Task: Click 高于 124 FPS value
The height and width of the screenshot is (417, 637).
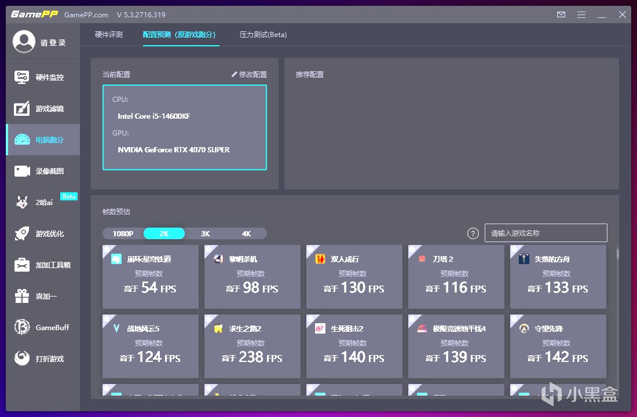Action: tap(150, 357)
